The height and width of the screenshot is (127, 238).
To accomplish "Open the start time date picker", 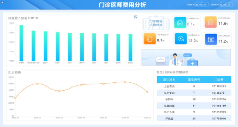I will click(202, 5).
